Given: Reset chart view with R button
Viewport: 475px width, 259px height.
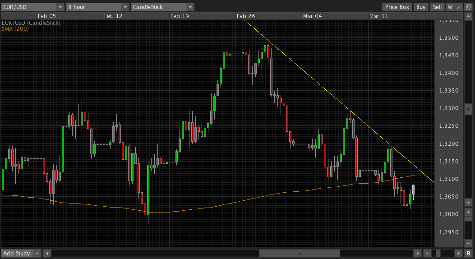Looking at the screenshot, I should 469,253.
